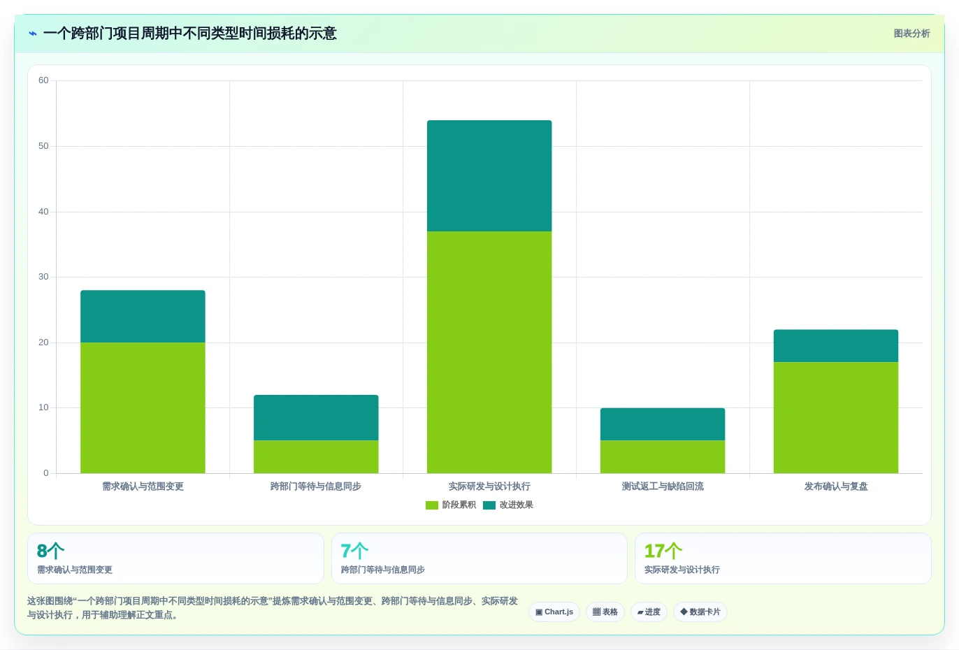Click the green bar segment for 测试返工与缺陷回流
Image resolution: width=959 pixels, height=650 pixels.
pyautogui.click(x=663, y=457)
